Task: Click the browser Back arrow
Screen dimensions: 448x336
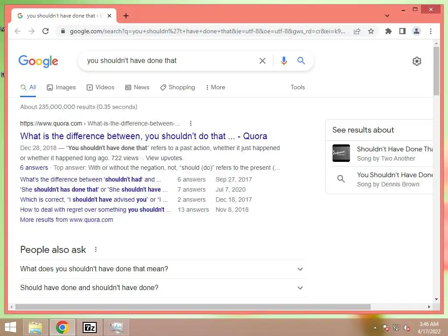Action: [17, 31]
